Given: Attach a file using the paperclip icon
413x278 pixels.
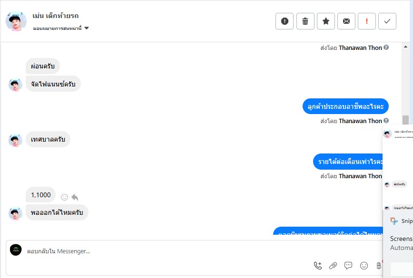Looking at the screenshot, I should coord(333,266).
